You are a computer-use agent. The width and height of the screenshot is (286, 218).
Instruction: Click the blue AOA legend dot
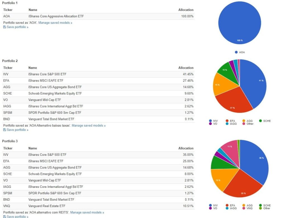point(236,52)
